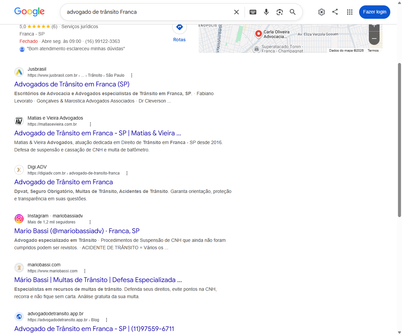Start a voice search with microphone

266,12
